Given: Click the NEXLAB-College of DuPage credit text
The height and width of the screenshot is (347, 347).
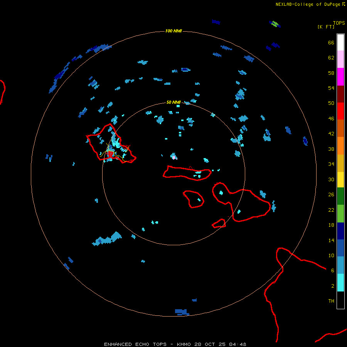Looking at the screenshot, I should click(x=310, y=4).
